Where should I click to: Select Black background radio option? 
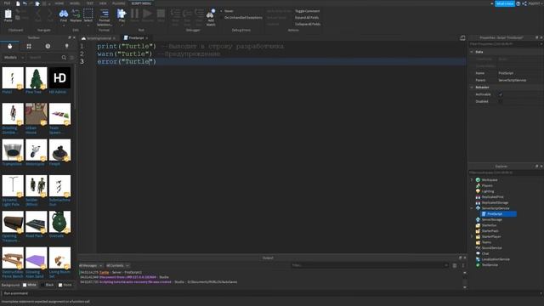[48, 285]
